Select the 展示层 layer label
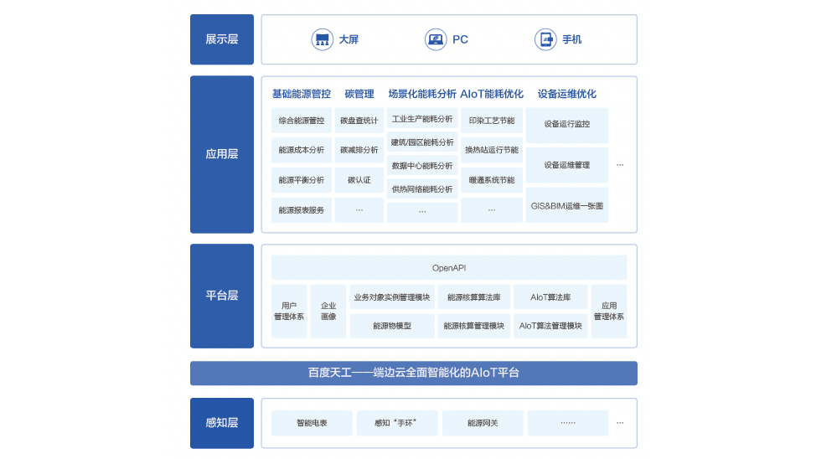This screenshot has width=816, height=459. click(222, 39)
